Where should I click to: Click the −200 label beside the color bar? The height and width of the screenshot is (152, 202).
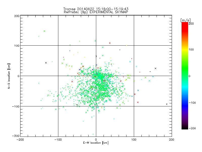click(192, 128)
